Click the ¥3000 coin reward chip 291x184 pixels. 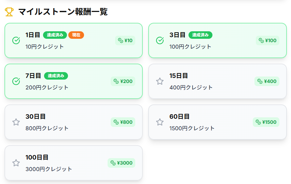[122, 163]
